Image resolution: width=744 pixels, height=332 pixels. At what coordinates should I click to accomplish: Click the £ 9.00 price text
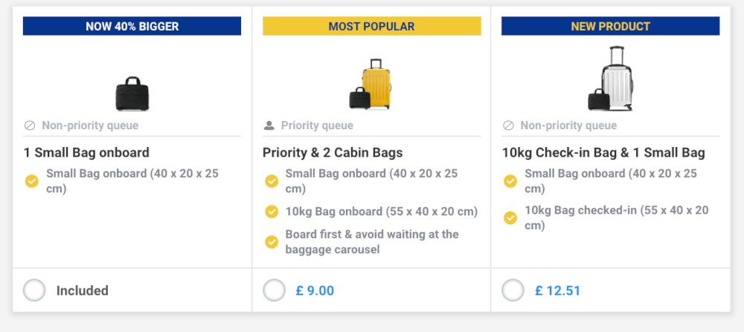click(315, 290)
